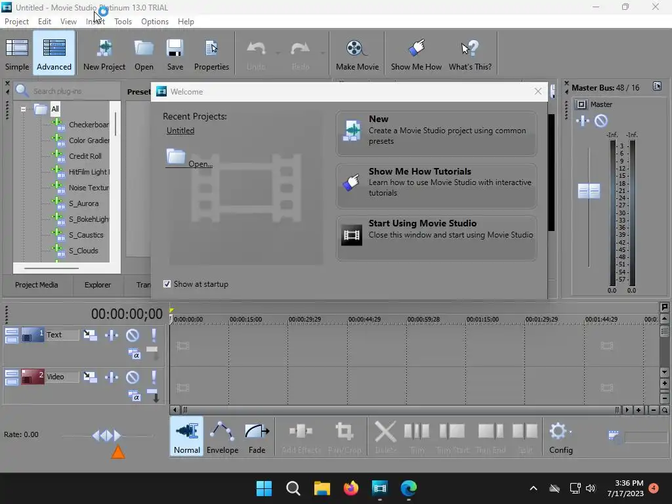The image size is (672, 504).
Task: Open project Properties from the toolbar
Action: [211, 54]
